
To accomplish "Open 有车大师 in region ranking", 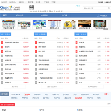I will (x=82, y=78).
